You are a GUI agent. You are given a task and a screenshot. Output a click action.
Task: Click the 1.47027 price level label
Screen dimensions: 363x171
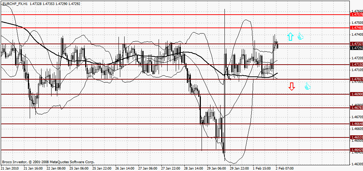pyautogui.click(x=357, y=79)
